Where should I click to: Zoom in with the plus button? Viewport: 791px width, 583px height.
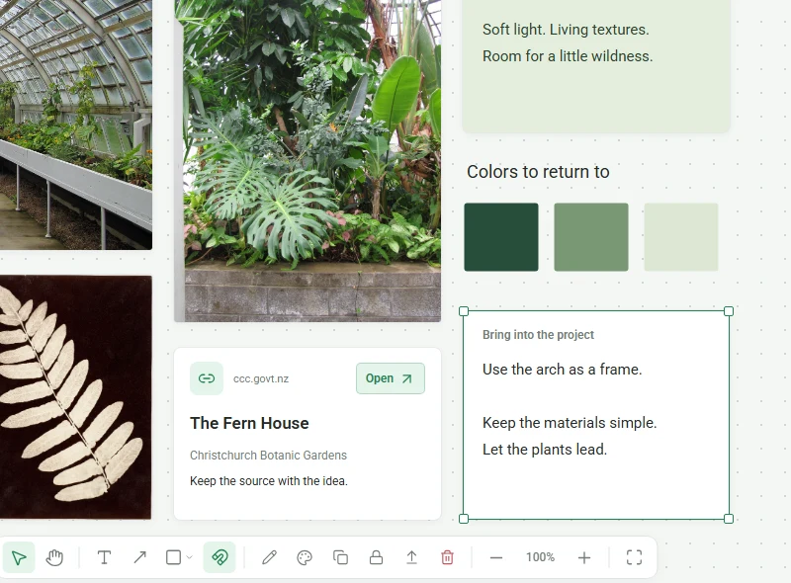pyautogui.click(x=584, y=557)
